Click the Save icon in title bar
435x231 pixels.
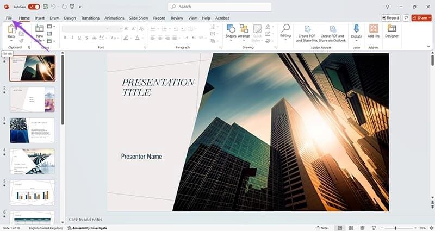pos(45,7)
